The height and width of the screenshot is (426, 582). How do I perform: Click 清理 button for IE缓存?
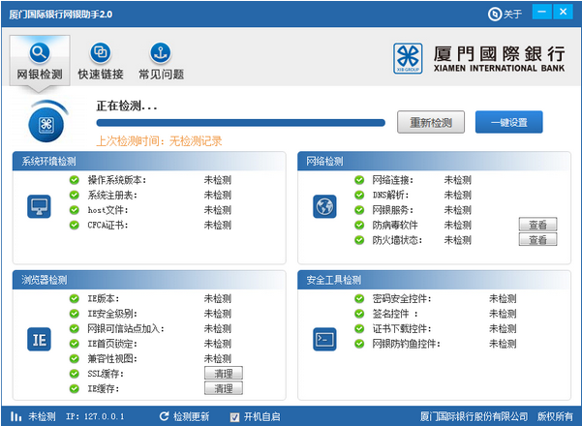224,388
